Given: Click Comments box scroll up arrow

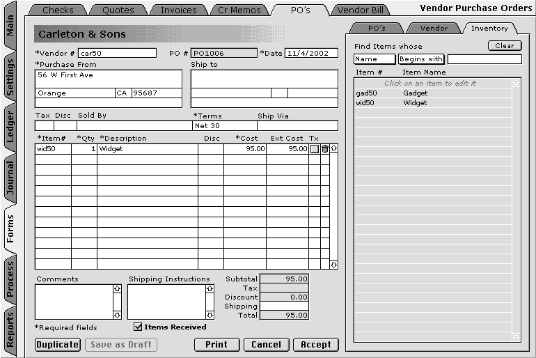Looking at the screenshot, I should click(x=117, y=288).
